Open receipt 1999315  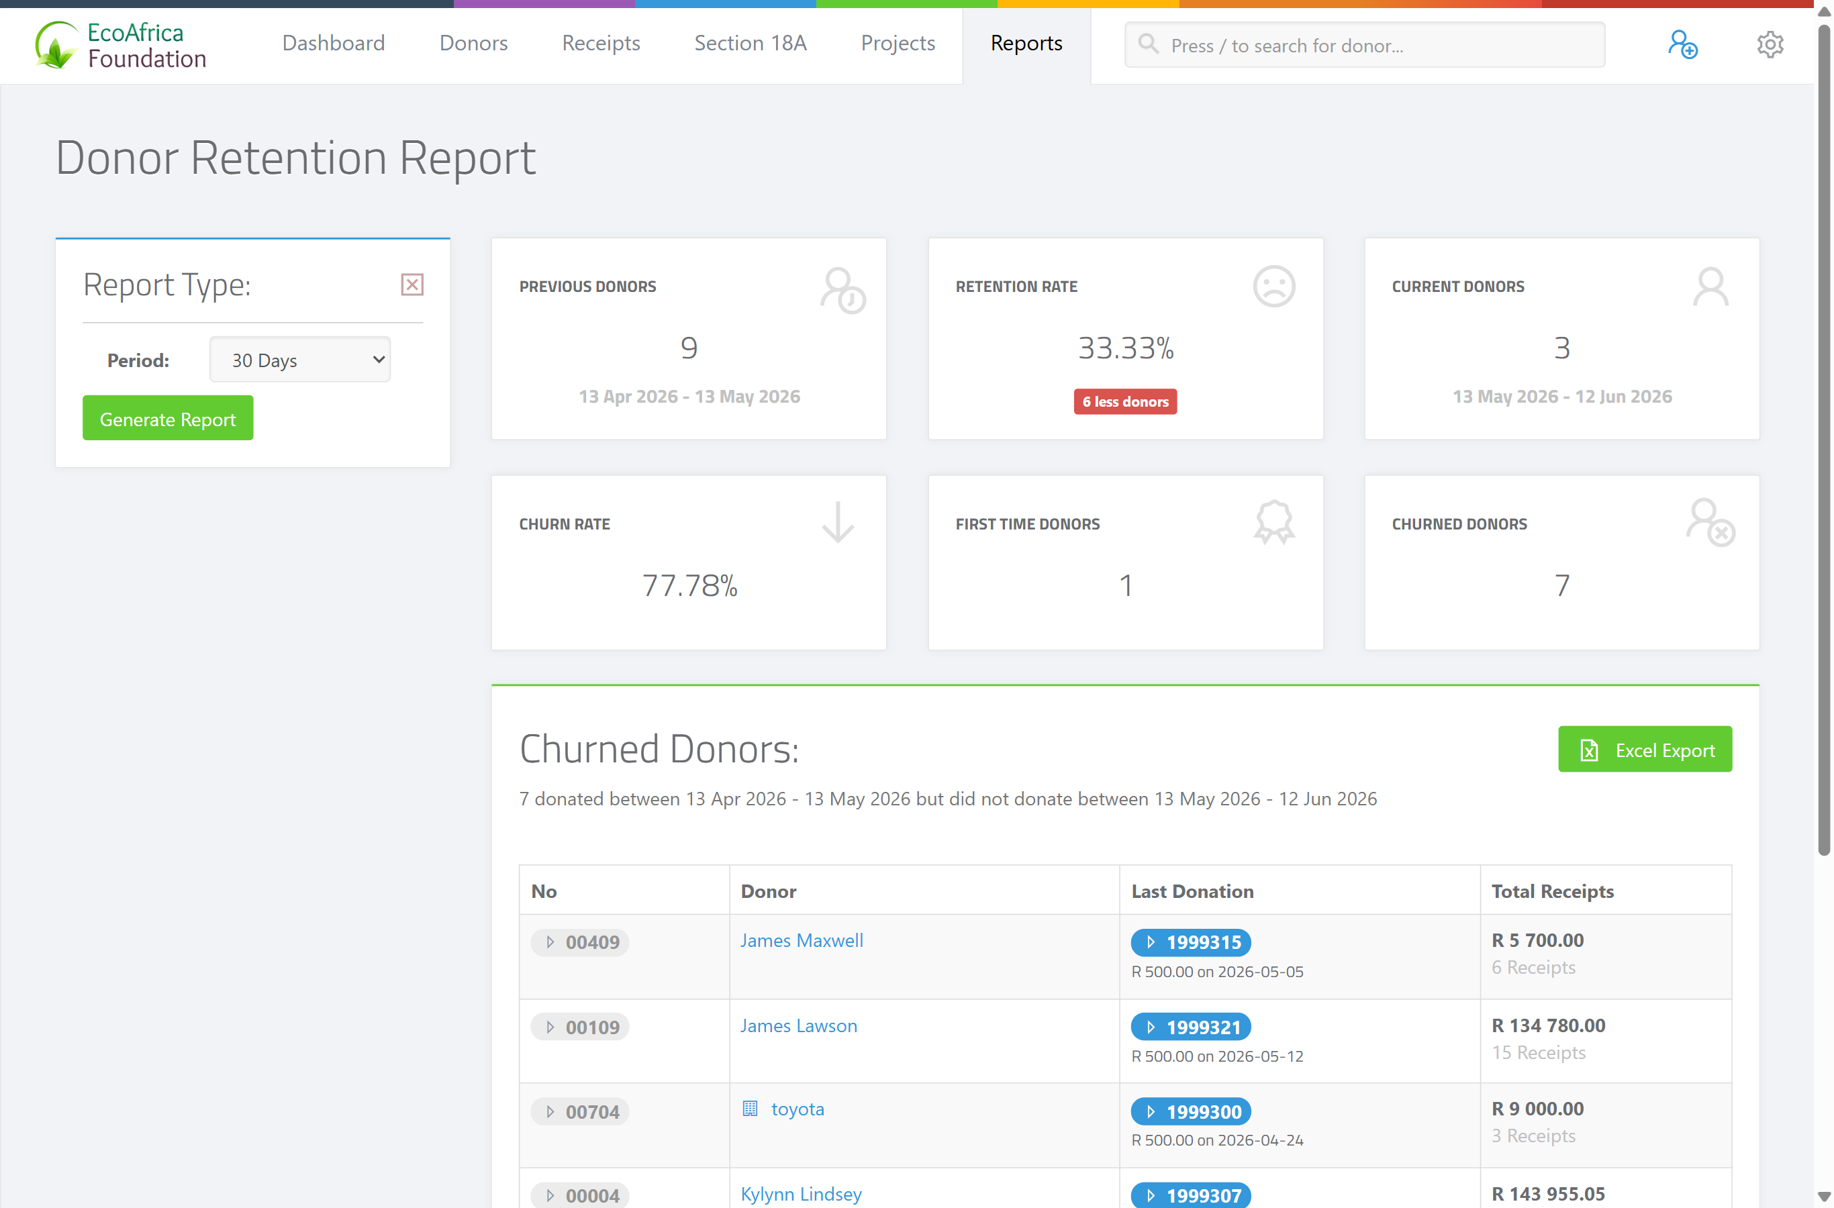click(x=1192, y=942)
